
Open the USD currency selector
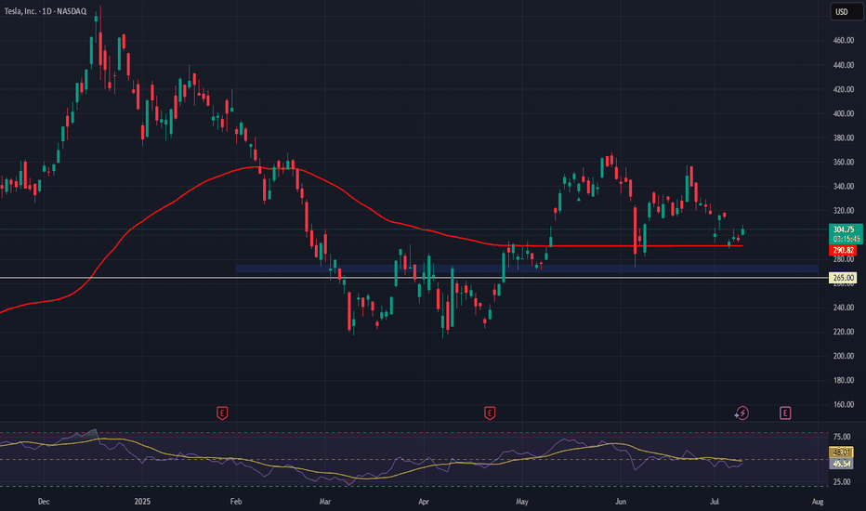pyautogui.click(x=846, y=11)
